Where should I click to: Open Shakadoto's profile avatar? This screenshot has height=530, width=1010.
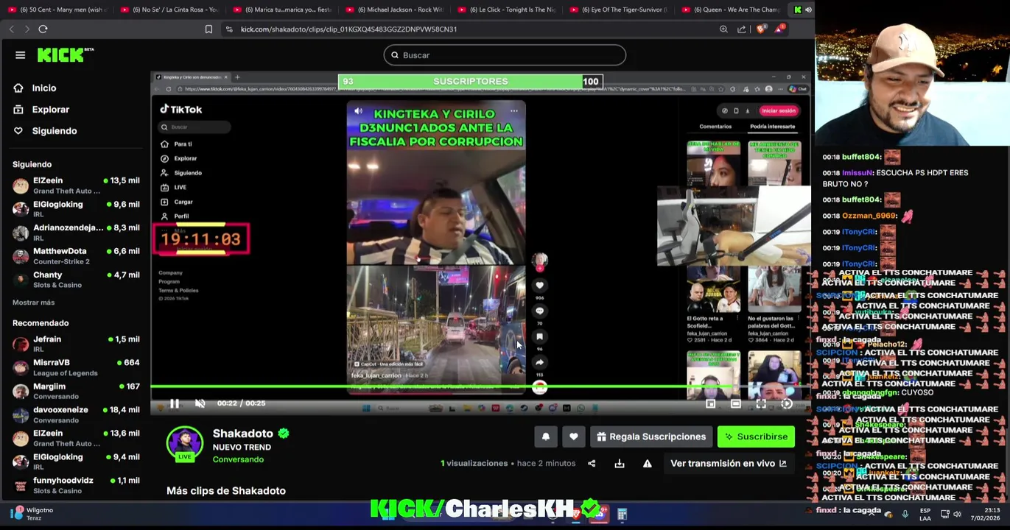pos(184,445)
